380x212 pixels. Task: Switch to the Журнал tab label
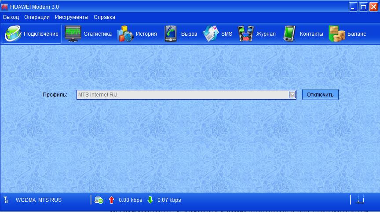266,34
